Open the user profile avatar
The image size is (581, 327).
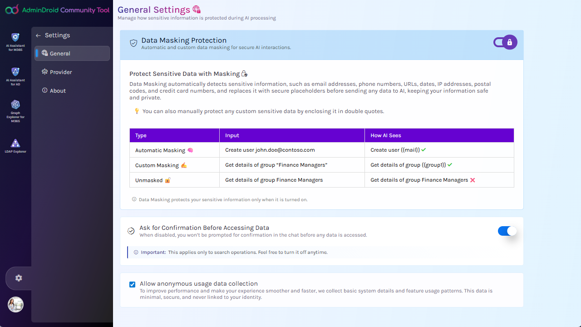(15, 304)
